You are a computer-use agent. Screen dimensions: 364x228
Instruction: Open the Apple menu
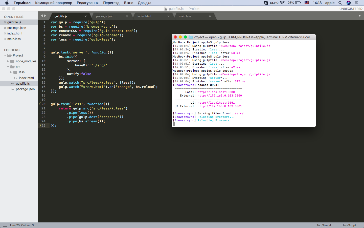pyautogui.click(x=7, y=3)
